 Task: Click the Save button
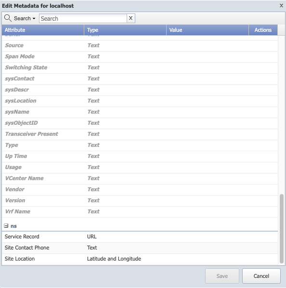[x=222, y=276]
